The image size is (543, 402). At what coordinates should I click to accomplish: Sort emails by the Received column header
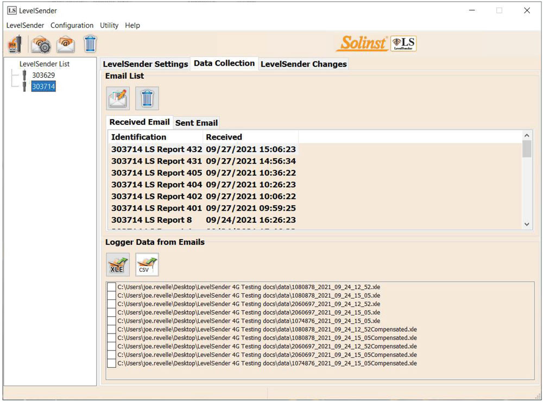tap(224, 137)
